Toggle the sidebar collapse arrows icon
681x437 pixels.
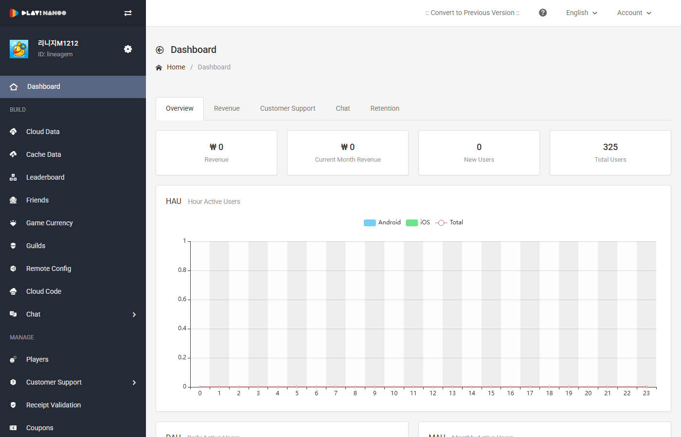128,13
